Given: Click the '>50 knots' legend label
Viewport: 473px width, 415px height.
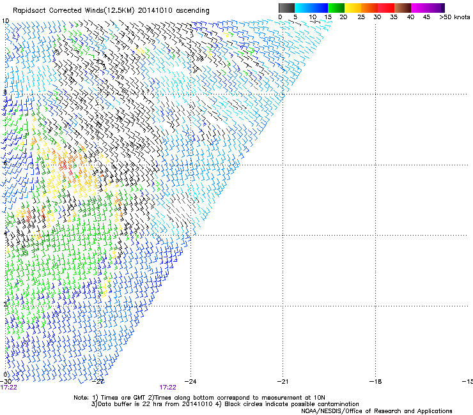Looking at the screenshot, I should pyautogui.click(x=454, y=17).
